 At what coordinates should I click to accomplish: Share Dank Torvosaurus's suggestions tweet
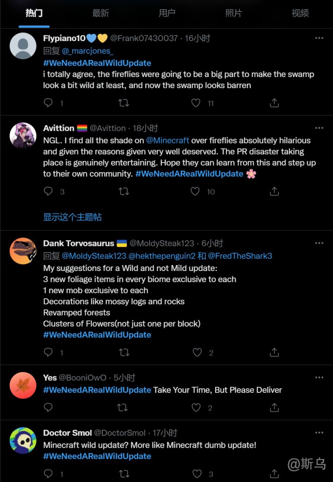coord(274,353)
